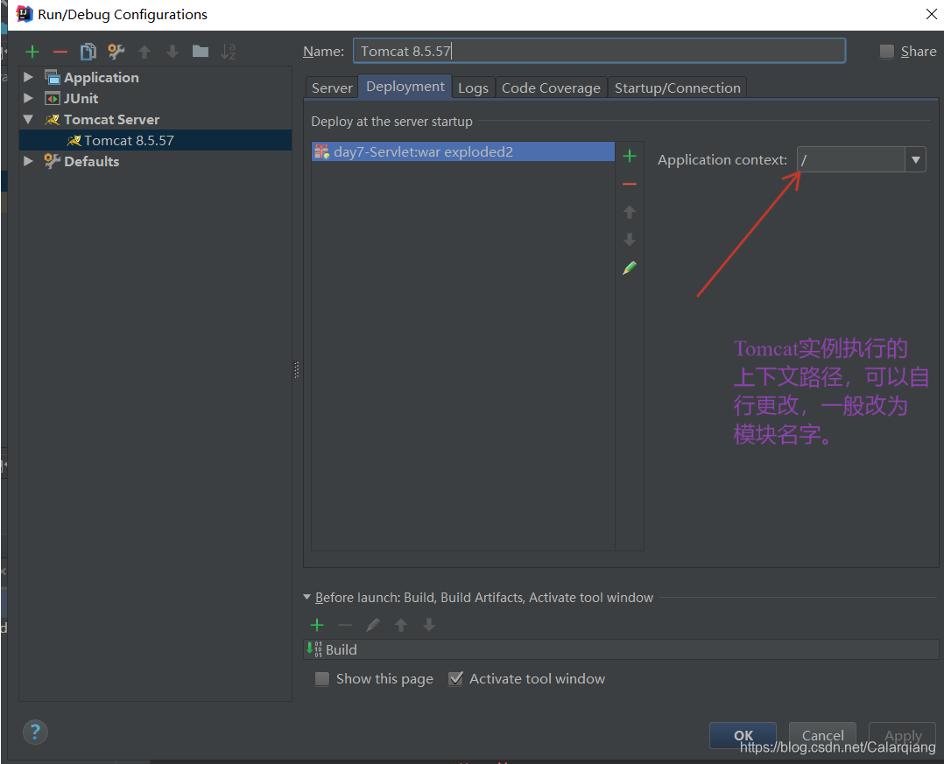Move deployment artifact down

[630, 240]
